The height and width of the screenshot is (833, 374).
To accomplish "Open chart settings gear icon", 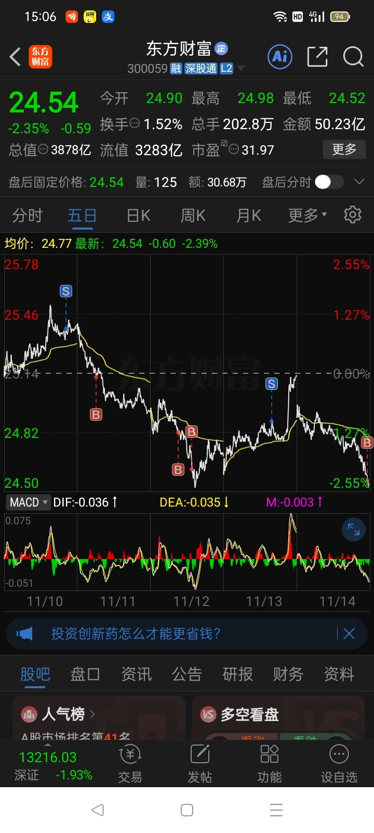I will point(353,214).
